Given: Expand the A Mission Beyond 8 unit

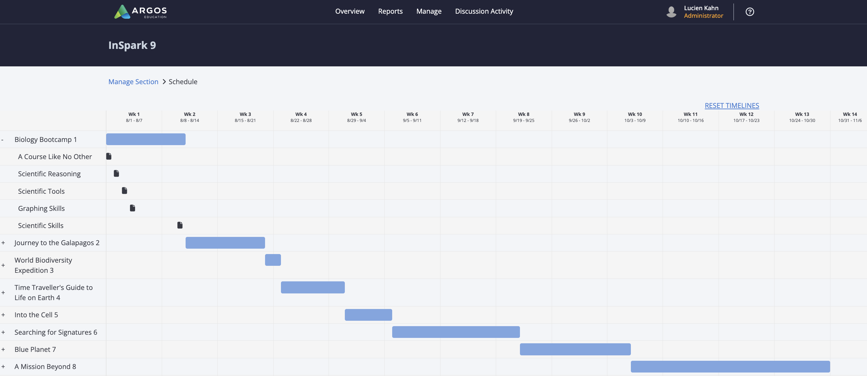Looking at the screenshot, I should (3, 366).
